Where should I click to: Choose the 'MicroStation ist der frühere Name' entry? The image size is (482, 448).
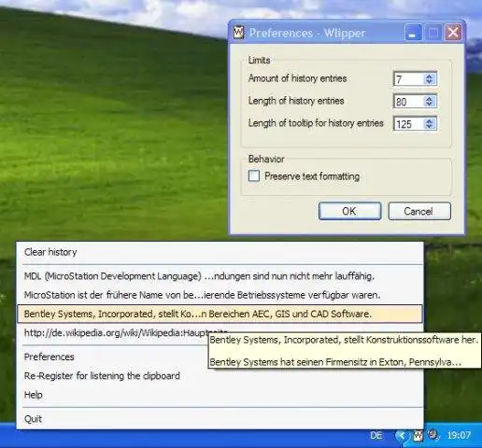pyautogui.click(x=220, y=295)
